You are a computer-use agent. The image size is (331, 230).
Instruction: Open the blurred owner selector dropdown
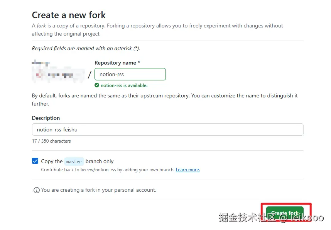59,74
